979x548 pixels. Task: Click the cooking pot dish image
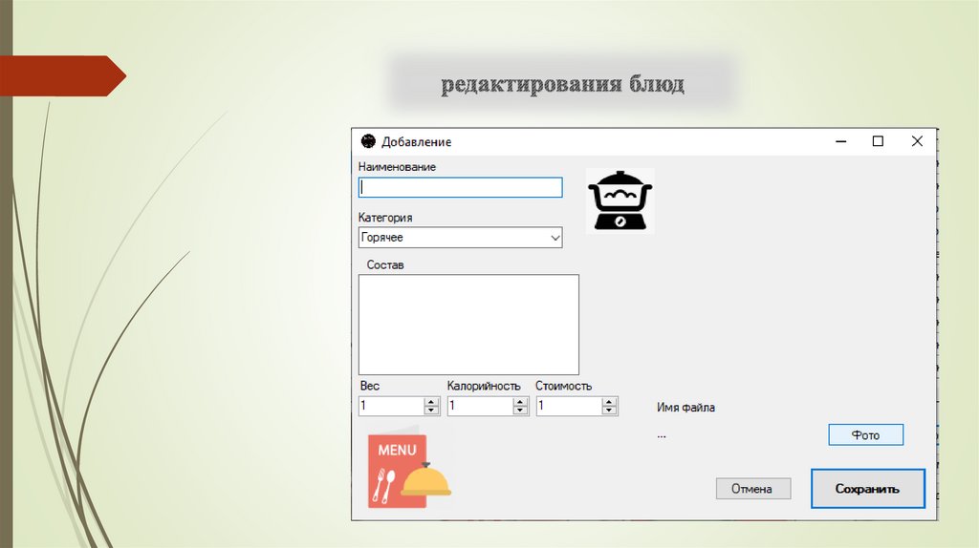(x=620, y=200)
